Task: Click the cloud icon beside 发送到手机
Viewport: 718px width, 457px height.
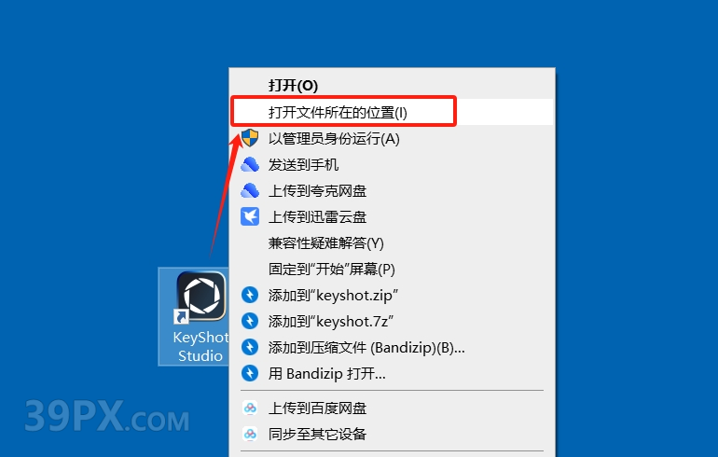Action: [x=250, y=164]
